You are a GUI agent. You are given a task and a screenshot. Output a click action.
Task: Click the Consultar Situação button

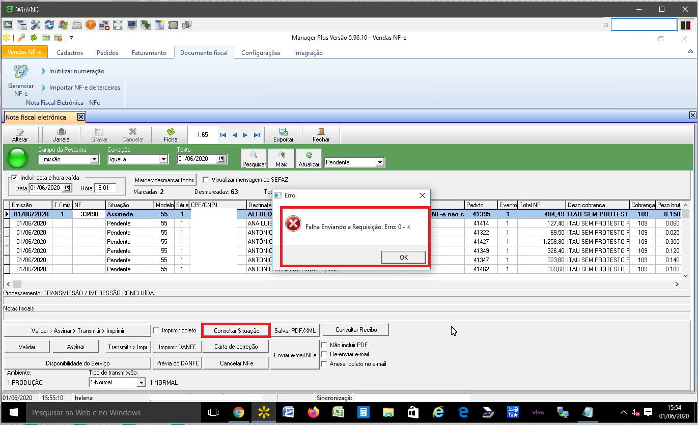pos(236,331)
